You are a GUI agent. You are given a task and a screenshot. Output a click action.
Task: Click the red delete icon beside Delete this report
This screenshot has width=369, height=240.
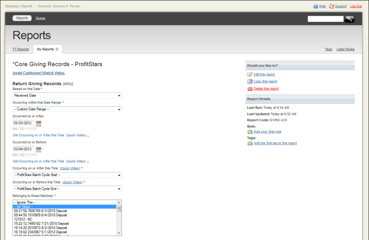click(x=250, y=89)
